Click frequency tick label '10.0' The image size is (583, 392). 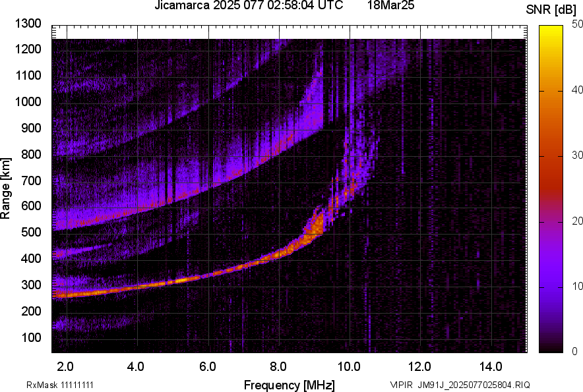click(349, 367)
